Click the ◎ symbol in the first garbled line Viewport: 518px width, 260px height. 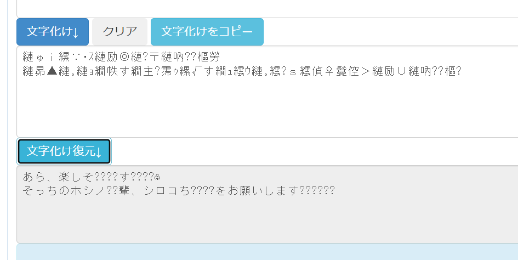[124, 57]
